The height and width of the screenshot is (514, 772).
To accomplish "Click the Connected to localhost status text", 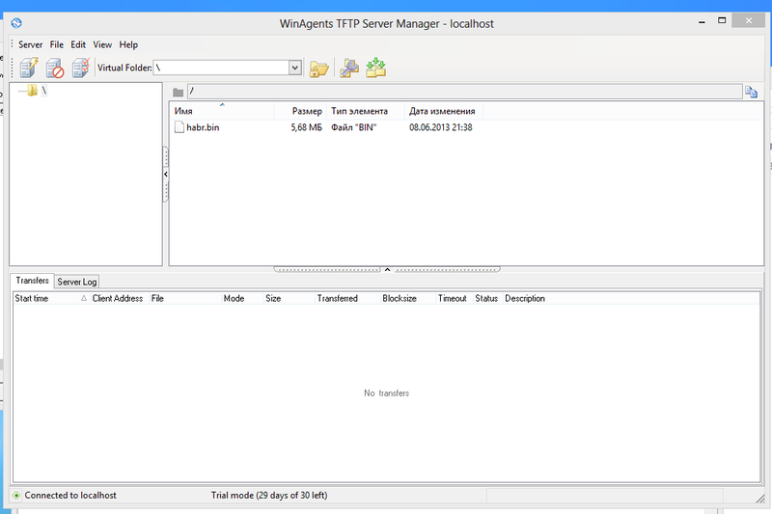I will click(70, 496).
